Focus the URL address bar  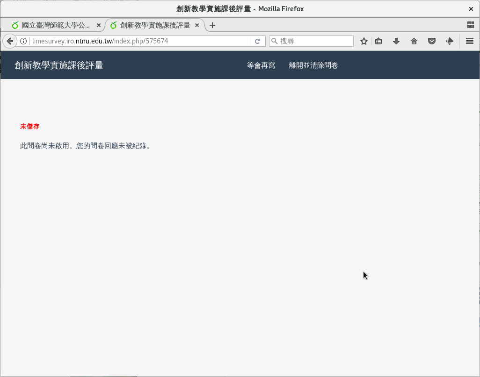pos(140,41)
